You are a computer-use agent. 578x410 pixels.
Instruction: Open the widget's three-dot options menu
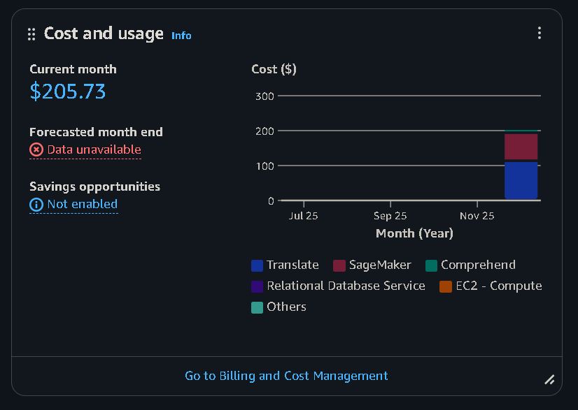coord(540,33)
